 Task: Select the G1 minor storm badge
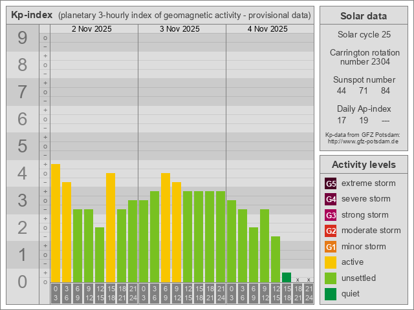(x=331, y=247)
